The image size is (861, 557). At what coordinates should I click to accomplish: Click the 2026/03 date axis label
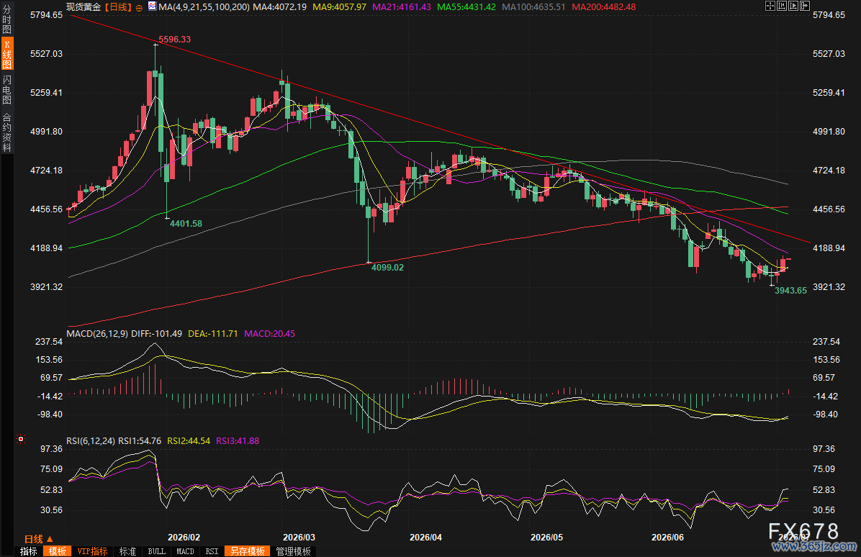(299, 538)
